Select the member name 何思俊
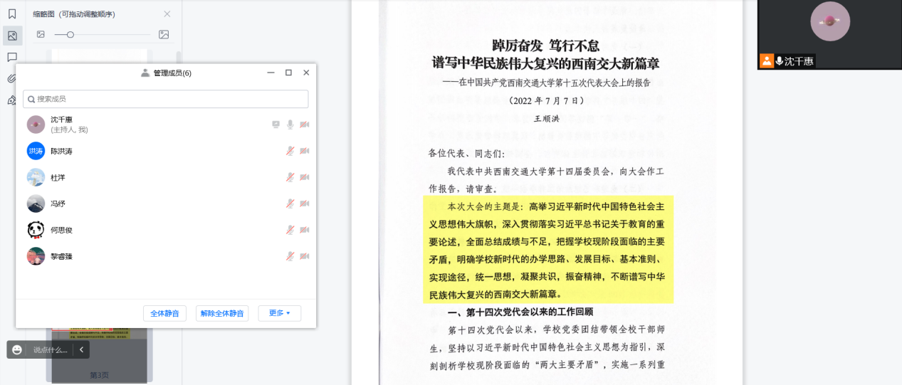This screenshot has width=902, height=385. [x=61, y=230]
